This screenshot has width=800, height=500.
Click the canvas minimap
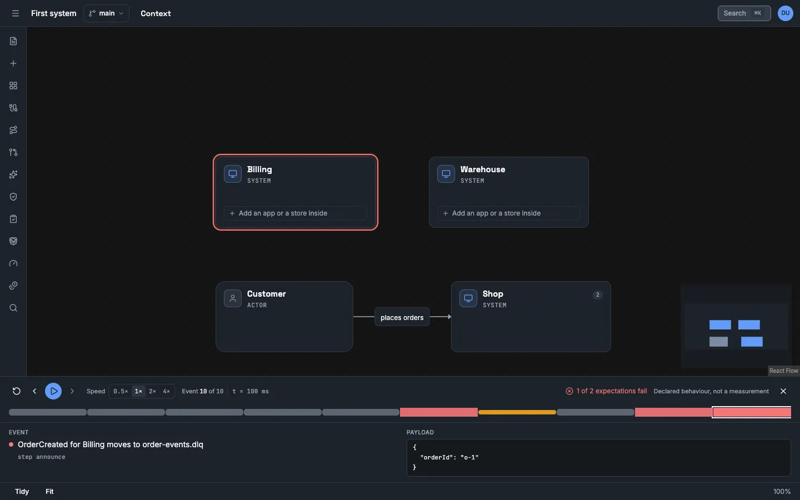pyautogui.click(x=736, y=326)
